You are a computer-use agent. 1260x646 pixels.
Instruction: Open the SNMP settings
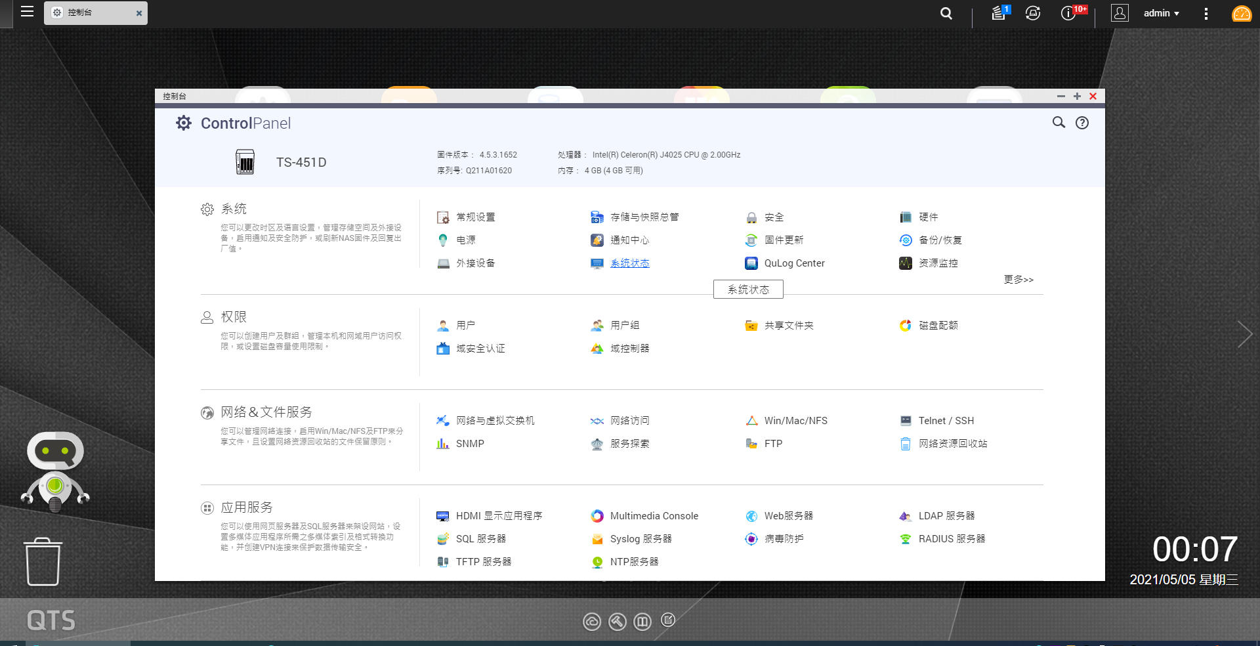(469, 444)
